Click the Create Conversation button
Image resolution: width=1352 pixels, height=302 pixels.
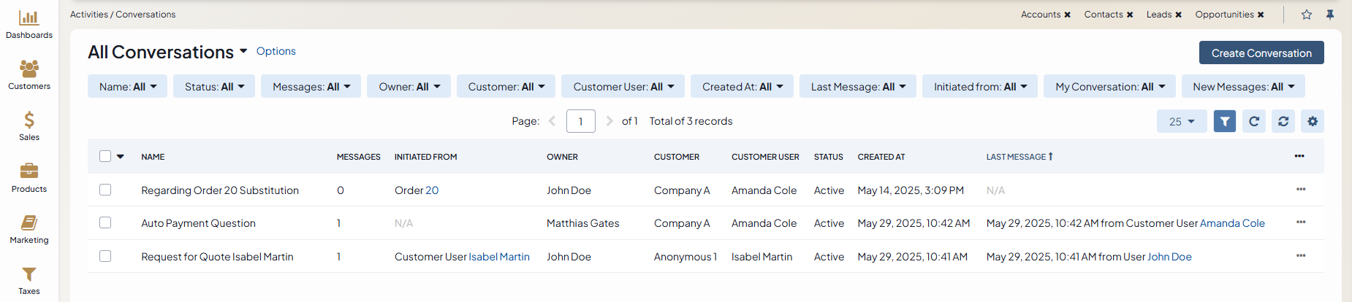click(1261, 53)
